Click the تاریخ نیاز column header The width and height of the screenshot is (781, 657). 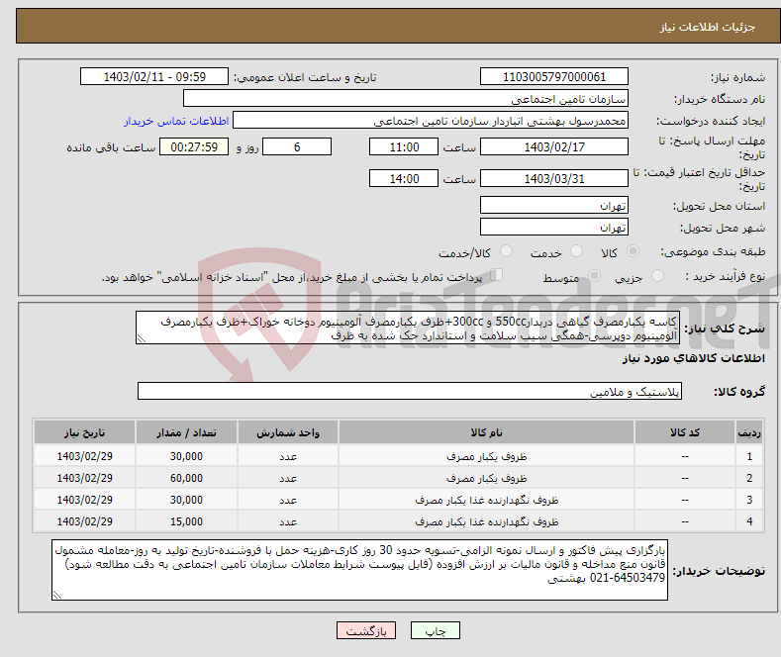[85, 432]
